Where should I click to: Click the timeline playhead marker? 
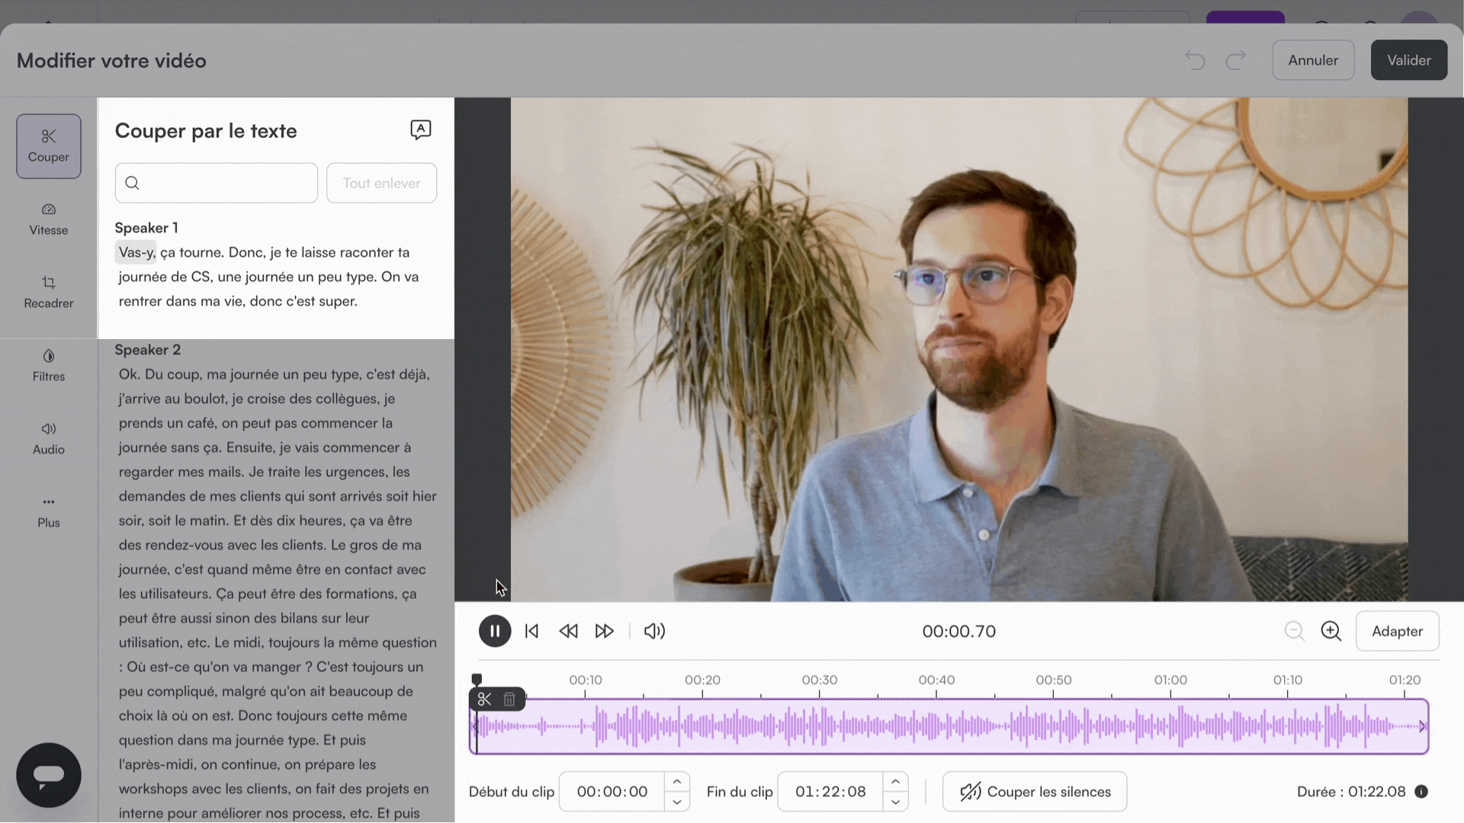(477, 678)
